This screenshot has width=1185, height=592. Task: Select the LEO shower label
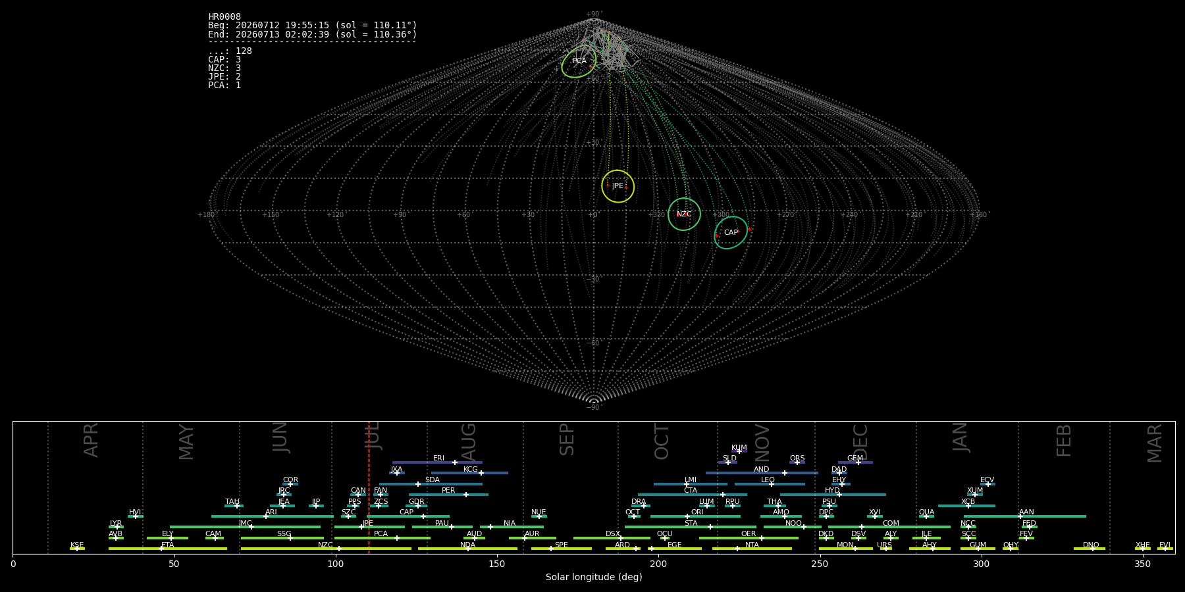click(x=768, y=480)
